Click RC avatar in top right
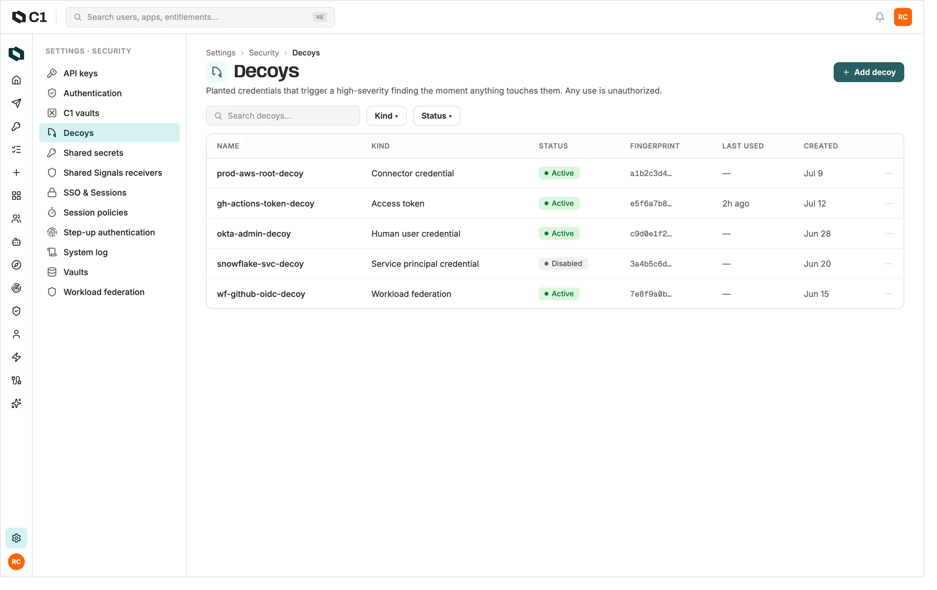Viewport: 937px width, 590px height. [x=902, y=17]
